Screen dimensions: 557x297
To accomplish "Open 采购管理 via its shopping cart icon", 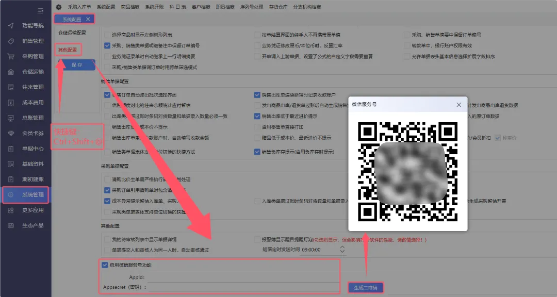I will click(11, 57).
